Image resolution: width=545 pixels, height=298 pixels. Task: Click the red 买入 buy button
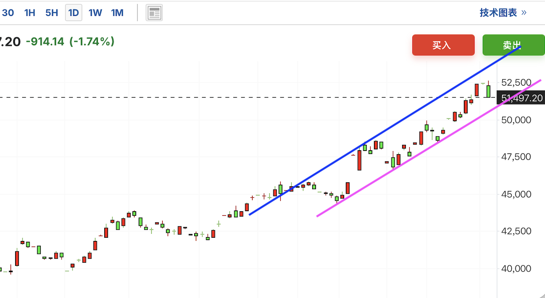pyautogui.click(x=443, y=45)
